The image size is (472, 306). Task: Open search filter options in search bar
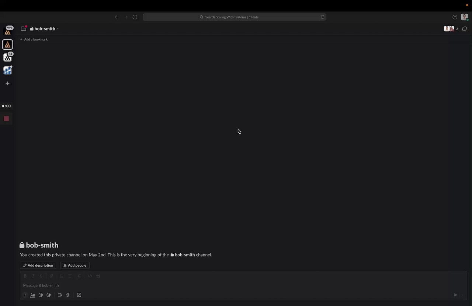(322, 17)
